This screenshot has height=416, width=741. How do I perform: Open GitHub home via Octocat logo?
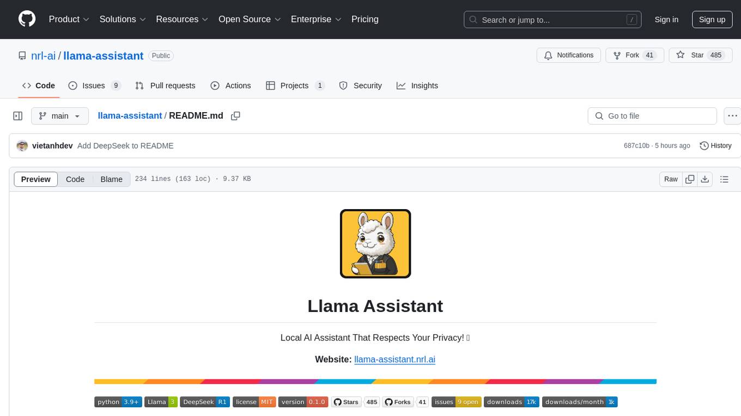click(x=27, y=19)
